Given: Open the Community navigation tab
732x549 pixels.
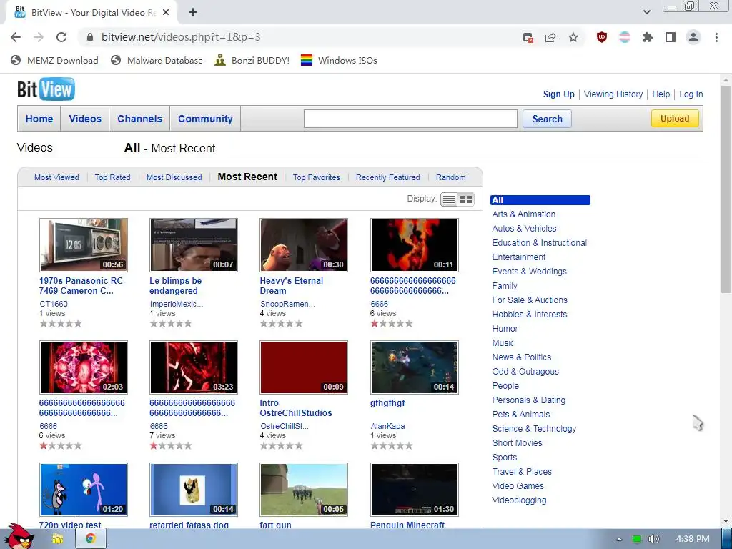Looking at the screenshot, I should (205, 119).
